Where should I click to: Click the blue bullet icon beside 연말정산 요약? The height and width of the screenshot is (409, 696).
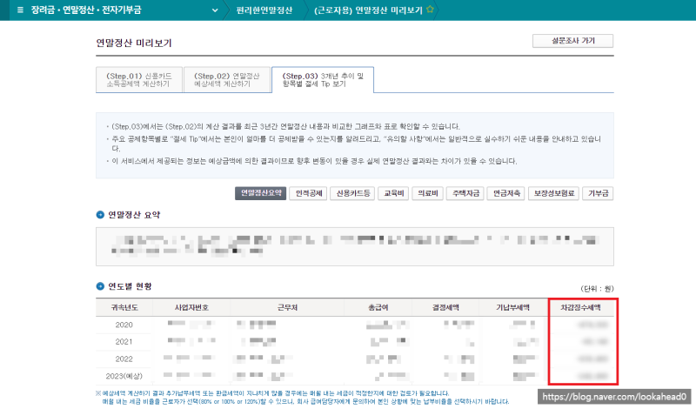coord(100,215)
